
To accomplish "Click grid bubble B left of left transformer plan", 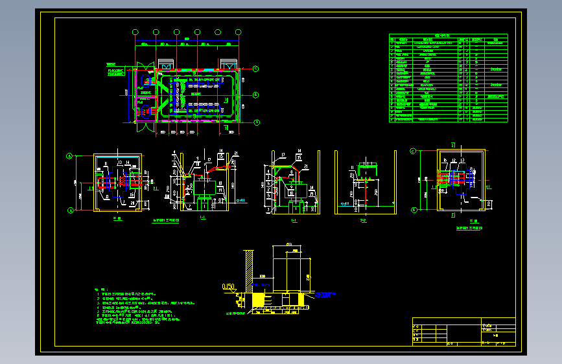I will click(69, 156).
